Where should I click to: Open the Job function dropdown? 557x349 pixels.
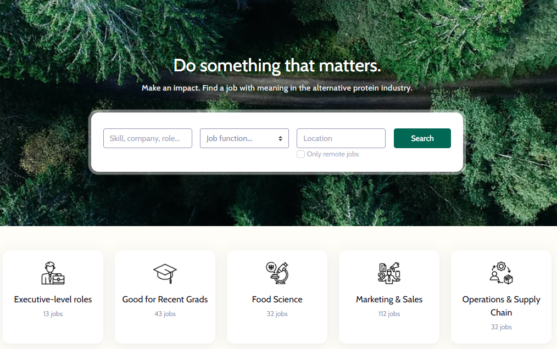(244, 138)
